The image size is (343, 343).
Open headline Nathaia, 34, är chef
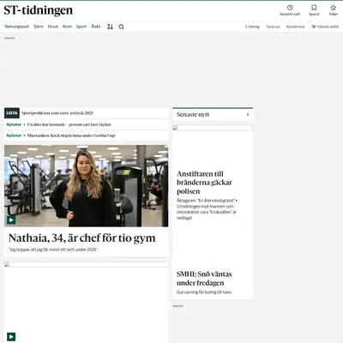tap(82, 238)
